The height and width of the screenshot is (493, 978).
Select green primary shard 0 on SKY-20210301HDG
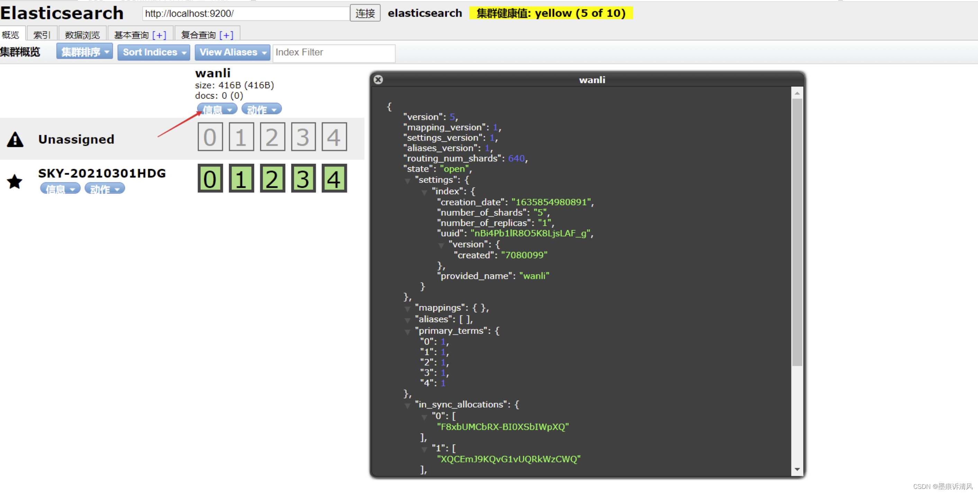click(x=210, y=178)
